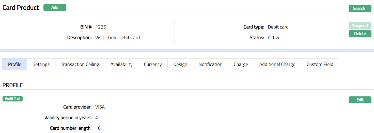Go to the Availability tab
Image resolution: width=374 pixels, height=133 pixels.
[x=121, y=64]
